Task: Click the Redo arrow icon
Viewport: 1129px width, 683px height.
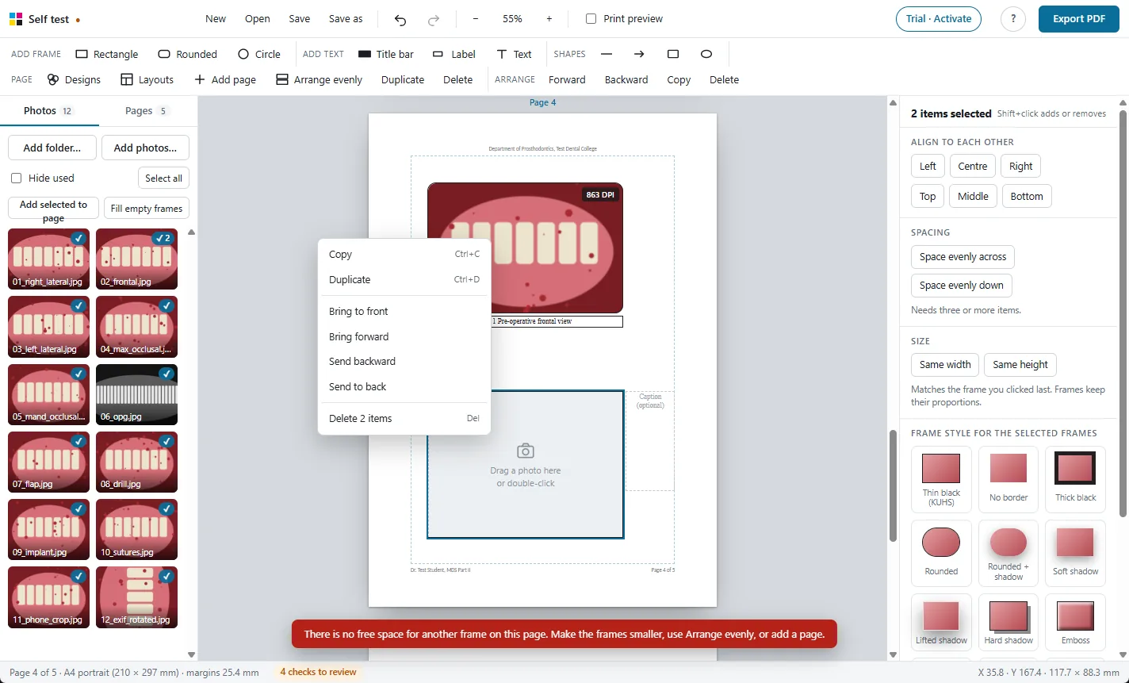Action: coord(434,19)
